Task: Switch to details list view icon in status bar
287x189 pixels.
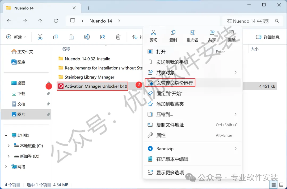Action: (273, 185)
